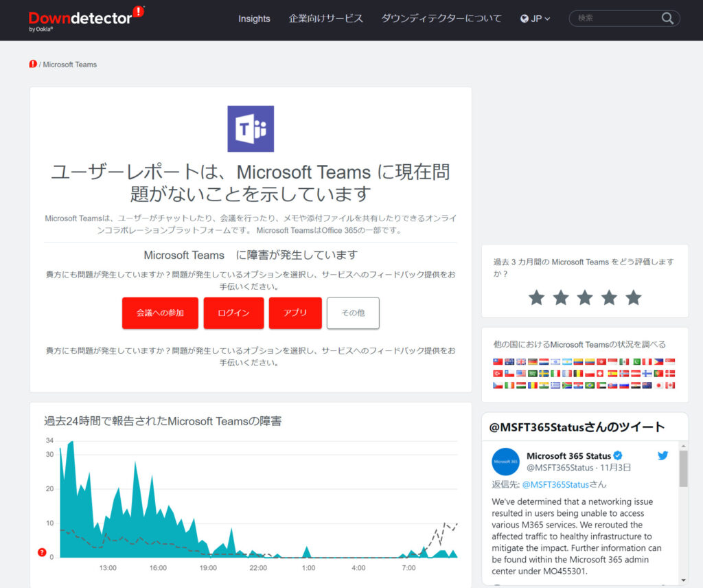This screenshot has height=588, width=703.
Task: Click the Microsoft 365 Status profile avatar
Action: [505, 462]
